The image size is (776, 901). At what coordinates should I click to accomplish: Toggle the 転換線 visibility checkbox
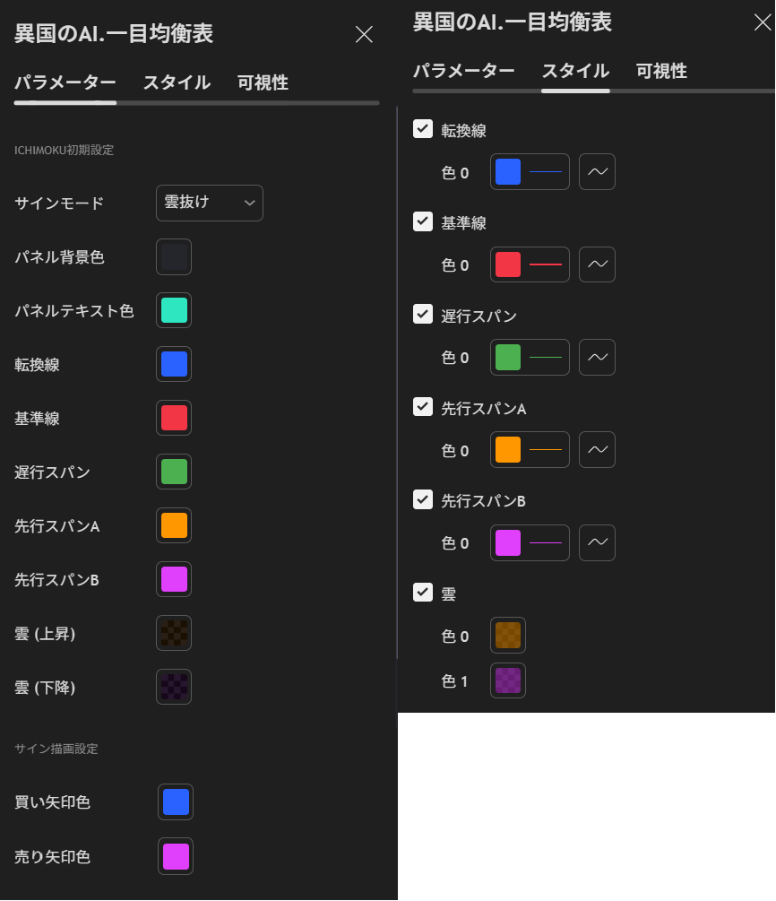(x=422, y=129)
